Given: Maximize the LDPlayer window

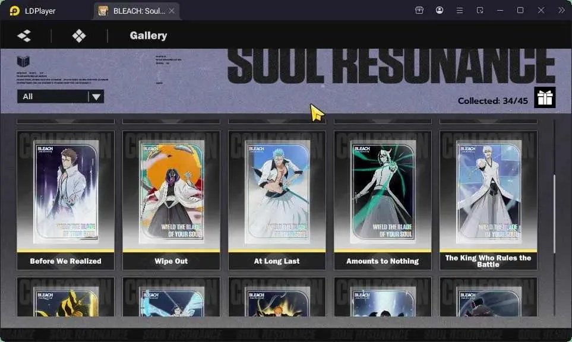Looking at the screenshot, I should click(520, 10).
